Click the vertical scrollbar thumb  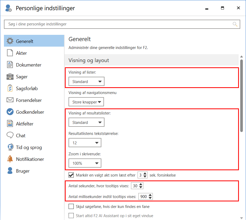coord(242,96)
